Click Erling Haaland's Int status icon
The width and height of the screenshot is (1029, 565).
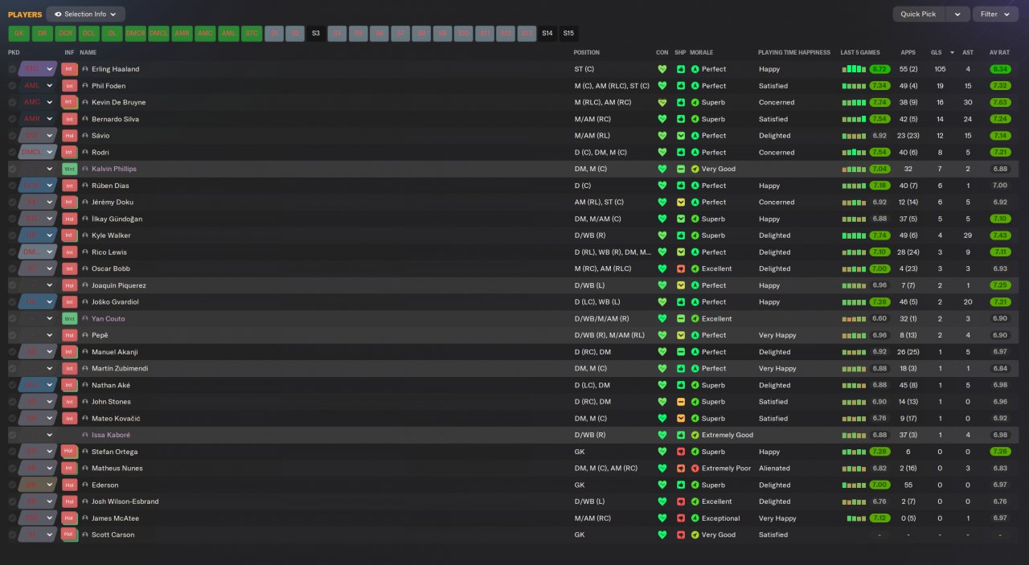[x=69, y=69]
